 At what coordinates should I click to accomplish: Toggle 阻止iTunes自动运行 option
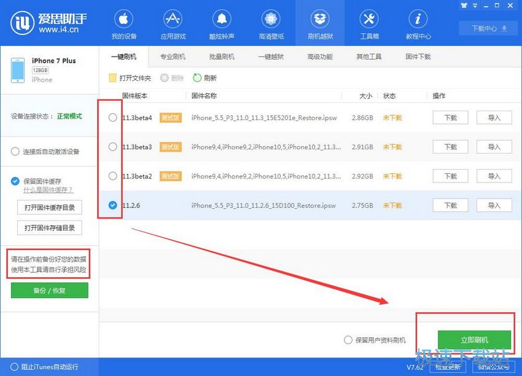(x=14, y=367)
